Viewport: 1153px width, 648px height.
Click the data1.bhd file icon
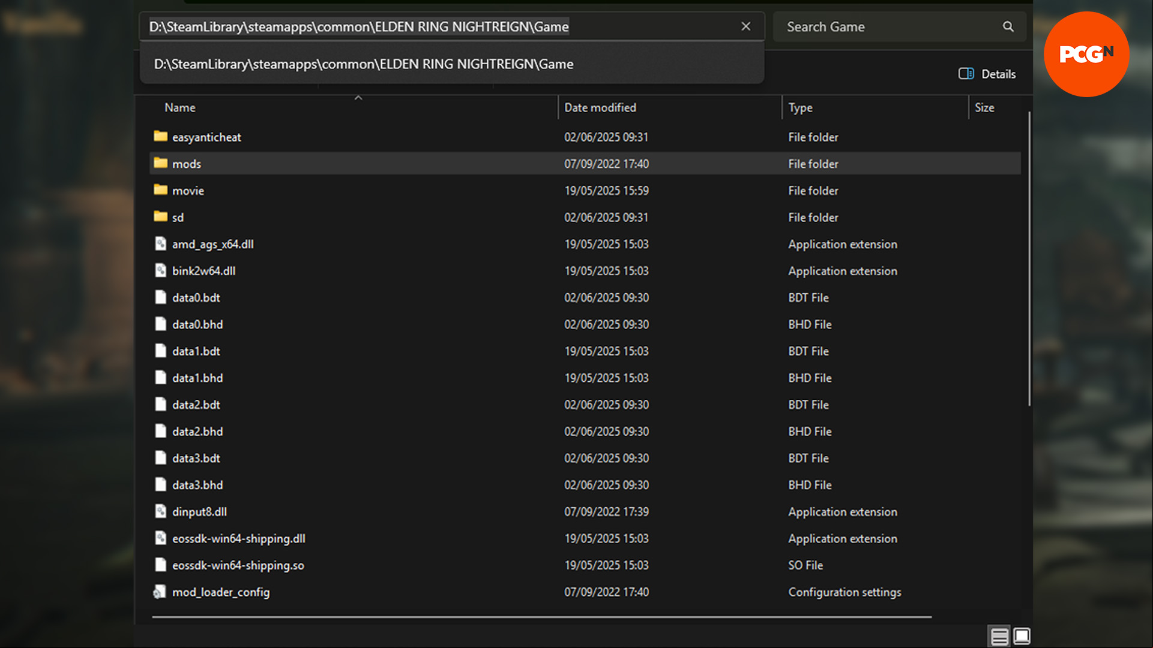(160, 377)
